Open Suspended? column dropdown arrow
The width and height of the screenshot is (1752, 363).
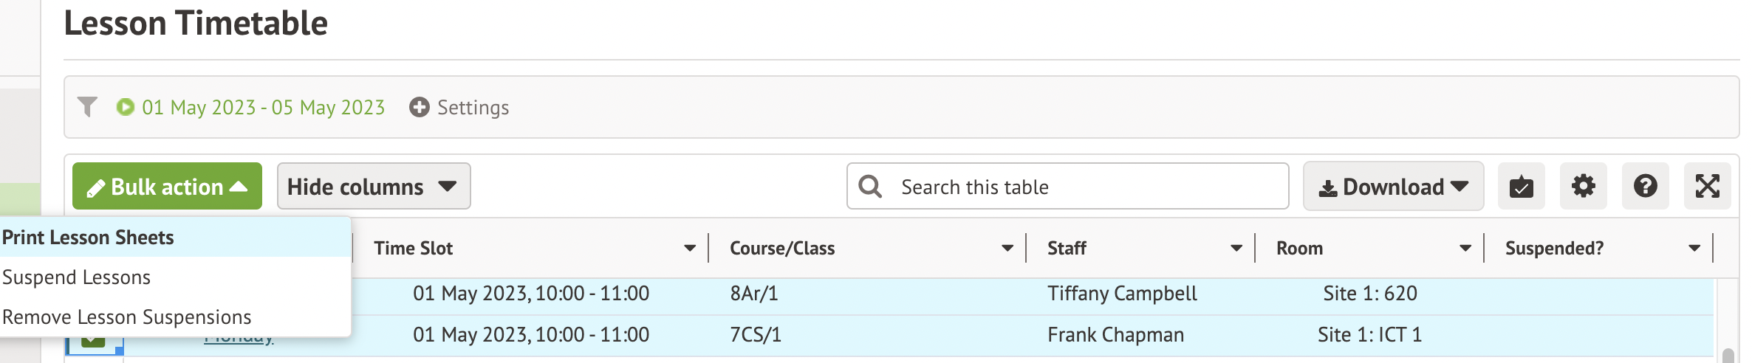click(x=1694, y=249)
